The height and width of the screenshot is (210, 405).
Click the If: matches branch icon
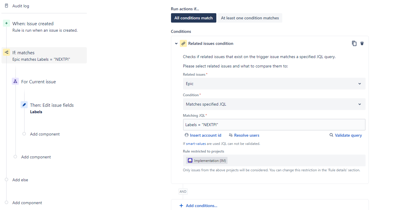6,52
